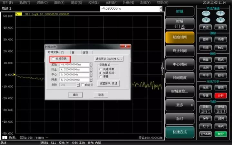Click the 确定 button

(x=75, y=95)
